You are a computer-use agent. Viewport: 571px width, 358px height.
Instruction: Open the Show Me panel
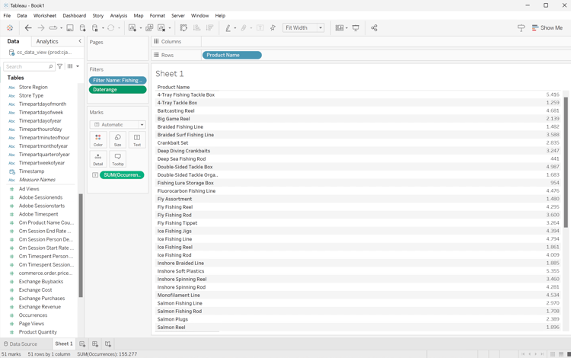pos(547,28)
